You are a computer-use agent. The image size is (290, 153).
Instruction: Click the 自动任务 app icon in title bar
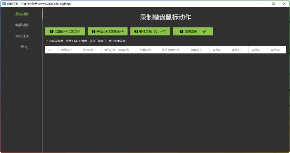coord(4,4)
